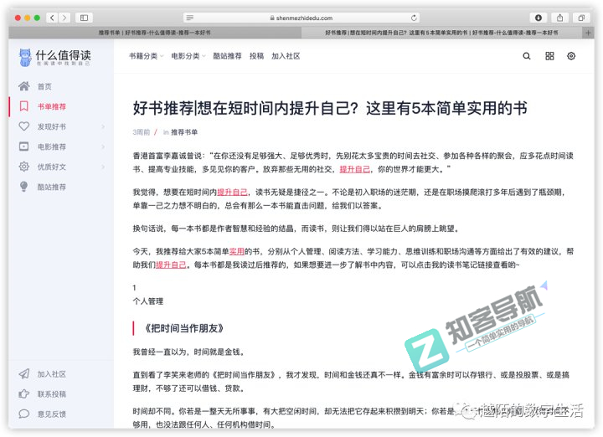This screenshot has width=603, height=437.
Task: Expand the 书籍分类 dropdown menu
Action: (146, 56)
